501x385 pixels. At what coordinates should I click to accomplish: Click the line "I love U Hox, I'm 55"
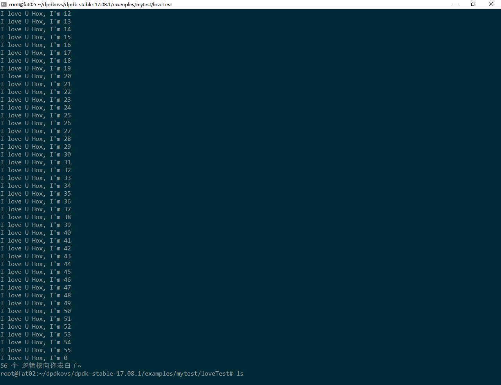[x=36, y=350]
